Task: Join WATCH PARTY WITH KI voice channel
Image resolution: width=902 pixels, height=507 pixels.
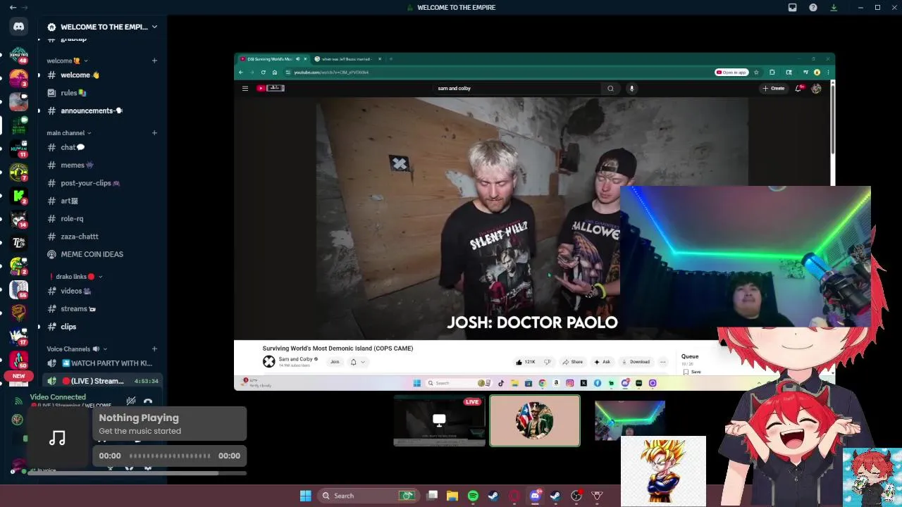Action: 101,363
